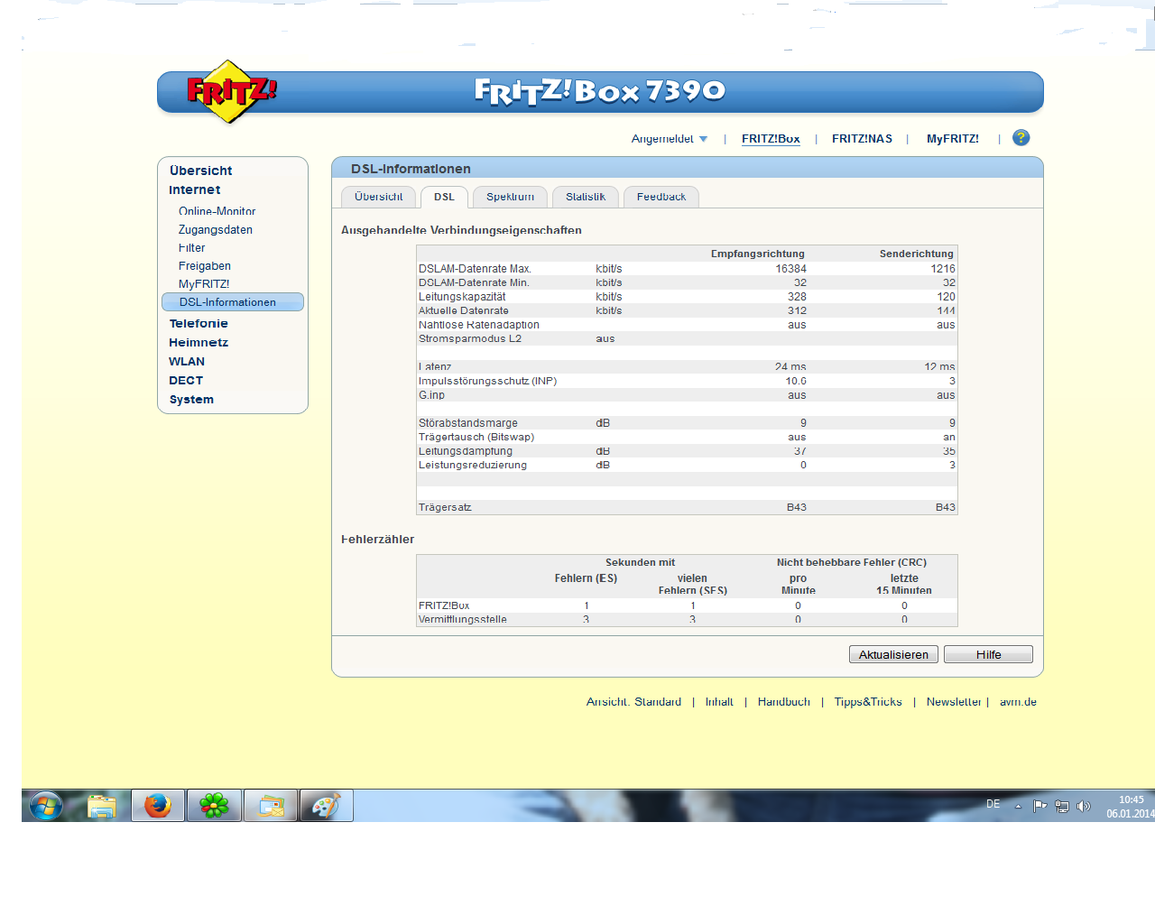Image resolution: width=1155 pixels, height=924 pixels.
Task: Open Übersicht in the sidebar
Action: [x=200, y=171]
